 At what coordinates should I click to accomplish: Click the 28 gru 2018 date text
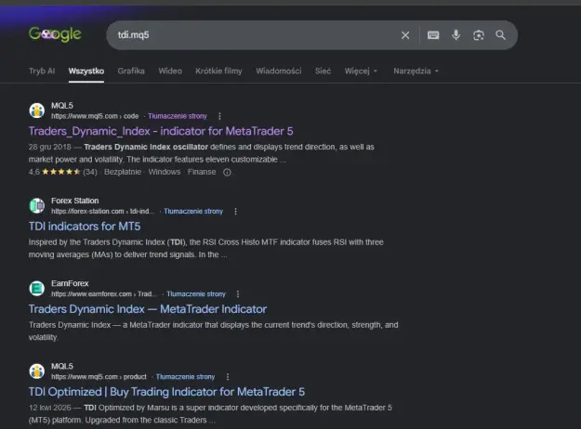click(x=49, y=147)
